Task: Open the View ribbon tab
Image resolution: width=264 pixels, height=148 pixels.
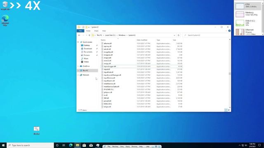Action: (x=104, y=31)
